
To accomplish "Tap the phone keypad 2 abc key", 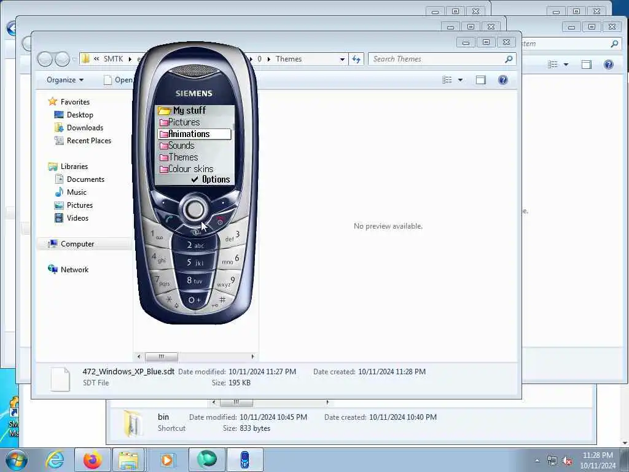I will pos(195,245).
